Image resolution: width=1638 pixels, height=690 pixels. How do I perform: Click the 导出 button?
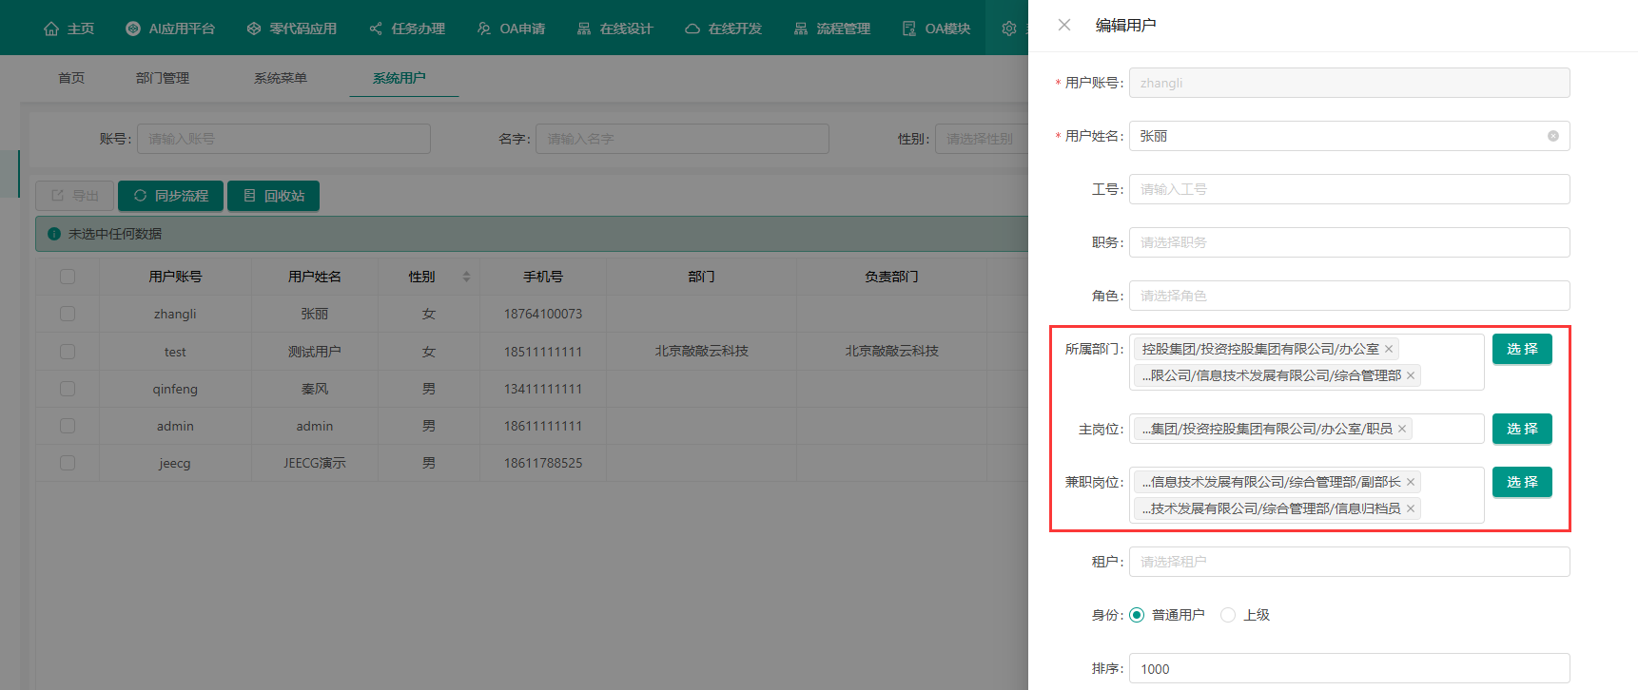point(74,196)
